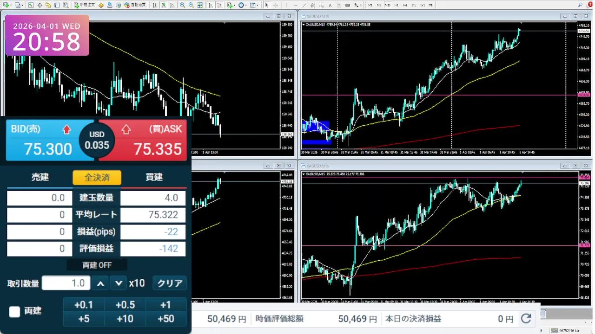Toggle chart auto scroll
Image resolution: width=595 pixels, height=334 pixels.
tap(211, 5)
